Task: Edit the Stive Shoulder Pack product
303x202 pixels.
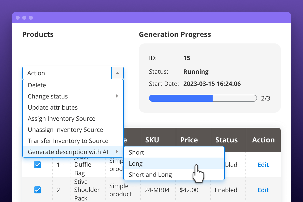Action: click(263, 190)
